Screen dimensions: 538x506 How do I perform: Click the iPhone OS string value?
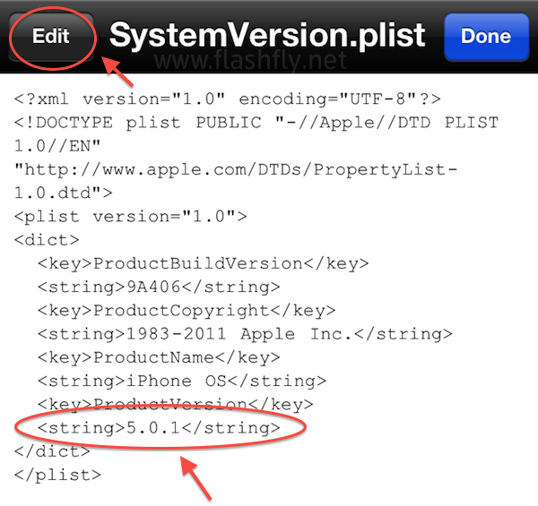182,381
